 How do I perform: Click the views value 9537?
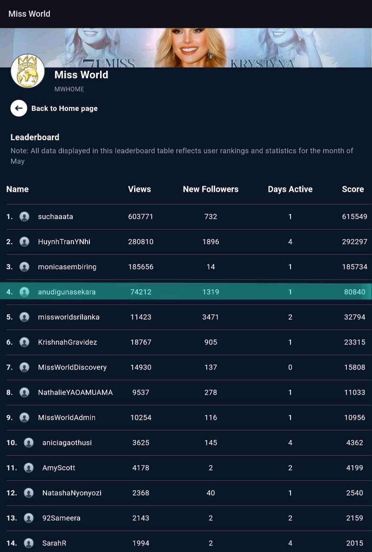pyautogui.click(x=141, y=392)
